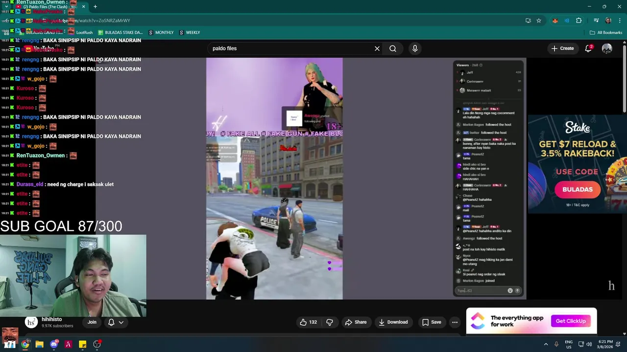Install app via address bar icon

[x=528, y=21]
